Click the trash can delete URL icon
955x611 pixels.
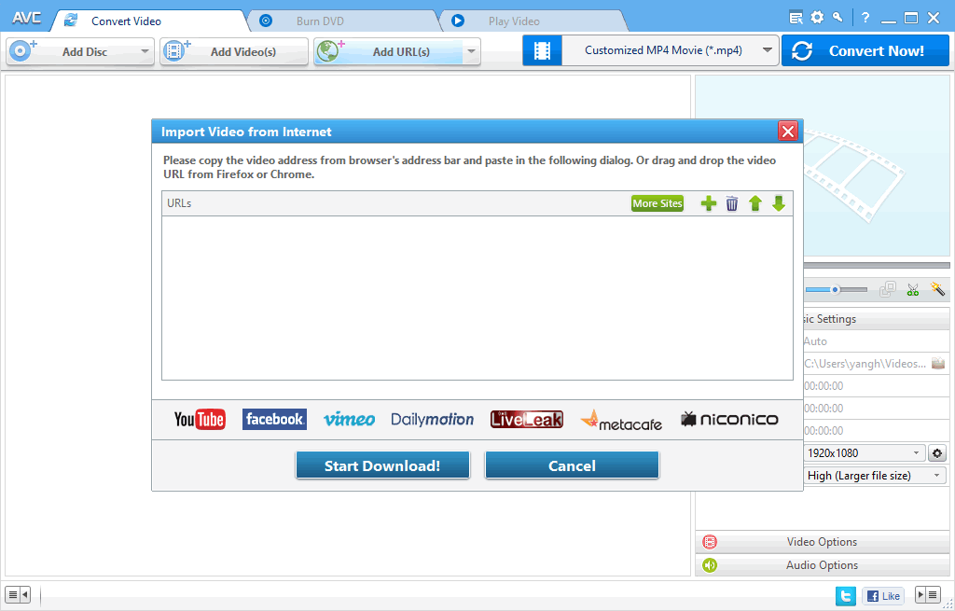pos(732,203)
